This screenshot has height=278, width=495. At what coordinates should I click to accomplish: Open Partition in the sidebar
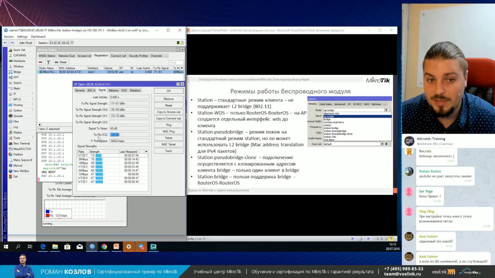(18, 154)
